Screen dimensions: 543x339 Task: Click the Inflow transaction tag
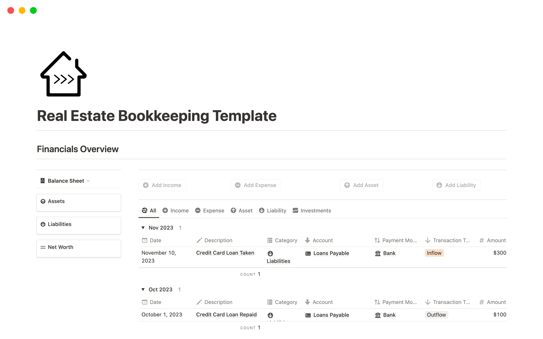tap(434, 253)
